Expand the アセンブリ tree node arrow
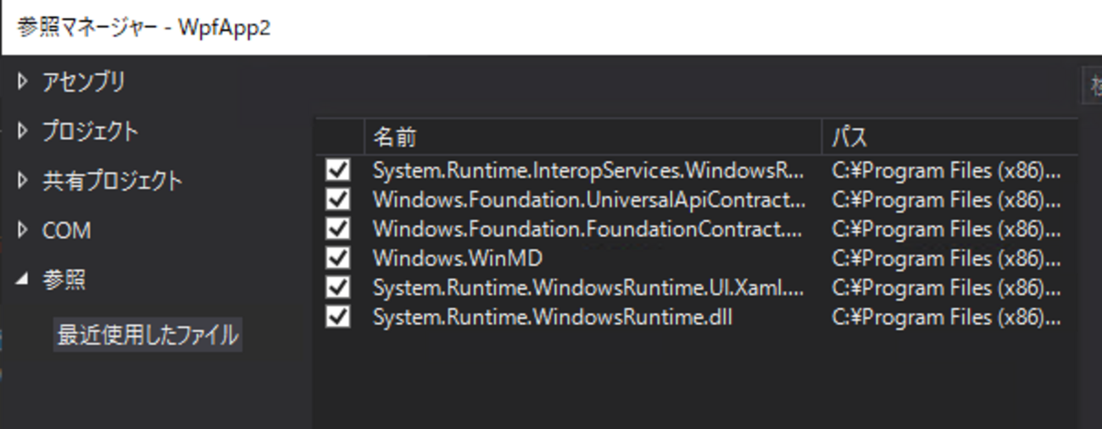 [23, 82]
